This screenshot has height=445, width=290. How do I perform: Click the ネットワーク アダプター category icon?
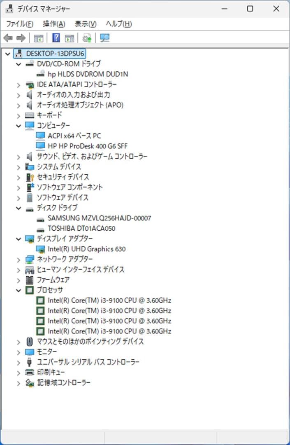coord(30,259)
